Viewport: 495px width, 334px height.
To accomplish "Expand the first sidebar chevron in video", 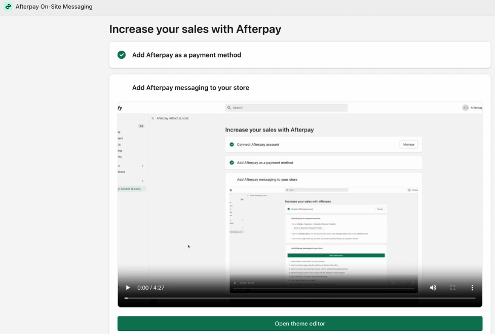I will point(142,166).
